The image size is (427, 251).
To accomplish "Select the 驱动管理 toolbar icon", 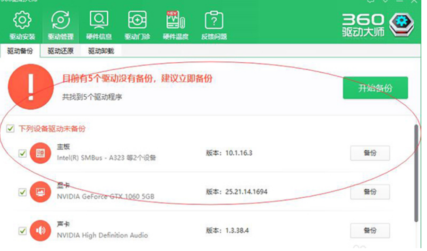I will pos(60,21).
